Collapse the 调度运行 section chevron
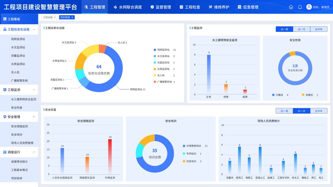The height and width of the screenshot is (187, 333). 34,152
